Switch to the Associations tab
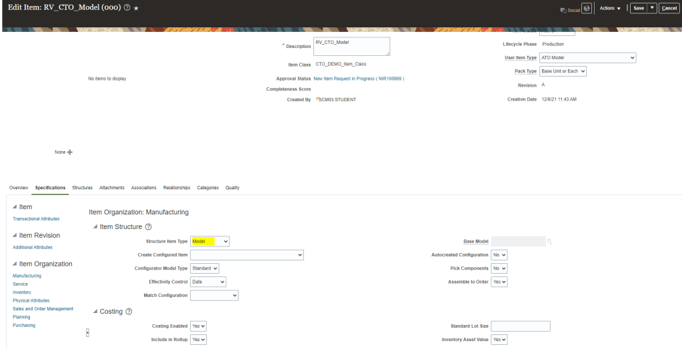682x349 pixels. pyautogui.click(x=143, y=188)
